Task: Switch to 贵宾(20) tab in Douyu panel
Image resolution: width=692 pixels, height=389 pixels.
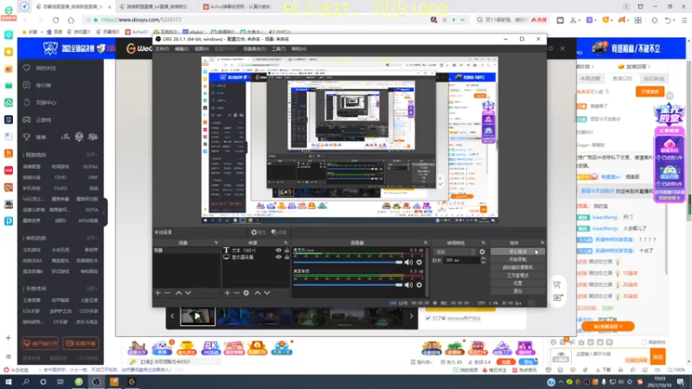Action: point(622,79)
